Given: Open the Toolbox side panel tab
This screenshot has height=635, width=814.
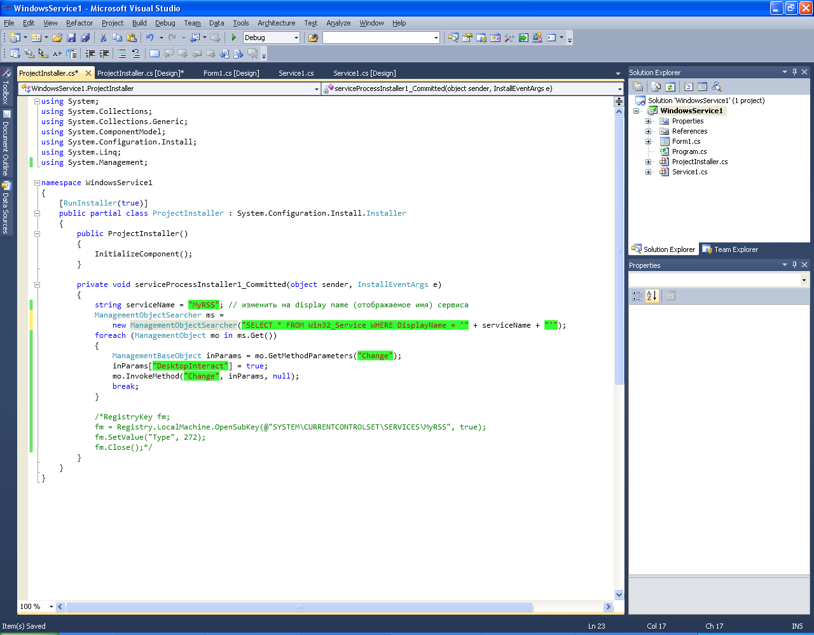Looking at the screenshot, I should tap(6, 87).
